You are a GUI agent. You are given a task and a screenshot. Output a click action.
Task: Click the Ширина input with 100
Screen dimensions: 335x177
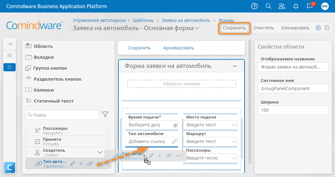293,110
